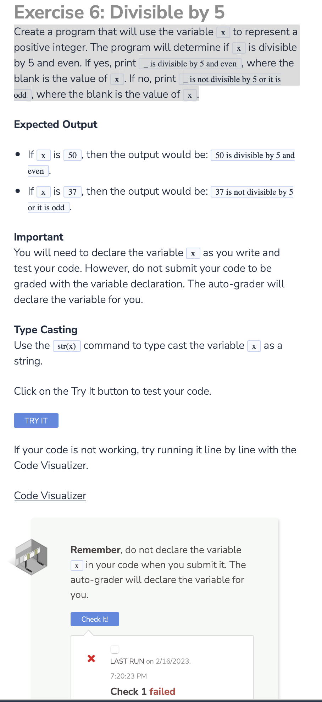Select the x chip in the first sentence

(x=223, y=33)
